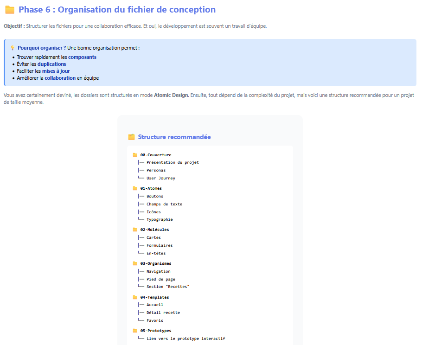Click the lightbulb icon next to Pourquoi organiser
Viewport: 422px width, 345px height.
(13, 48)
